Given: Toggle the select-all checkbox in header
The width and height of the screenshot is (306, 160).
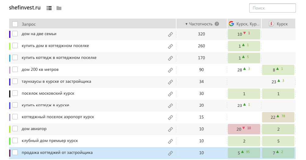Looking at the screenshot, I should click(15, 24).
